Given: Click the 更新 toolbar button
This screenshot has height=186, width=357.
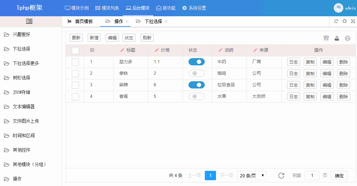Looking at the screenshot, I should coord(76,38).
